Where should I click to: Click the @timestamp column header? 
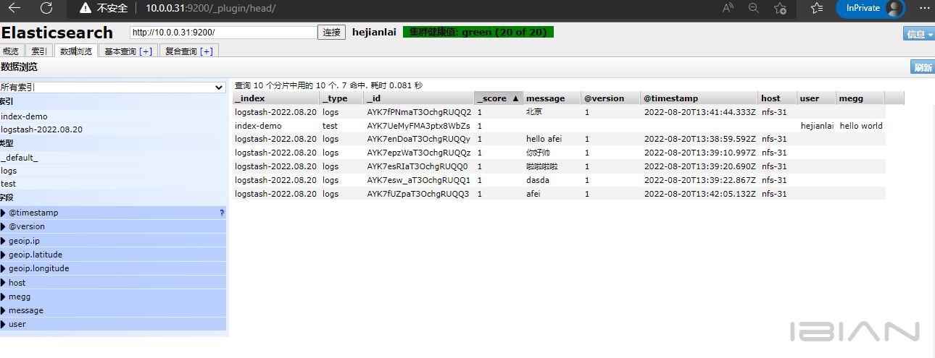pos(699,98)
